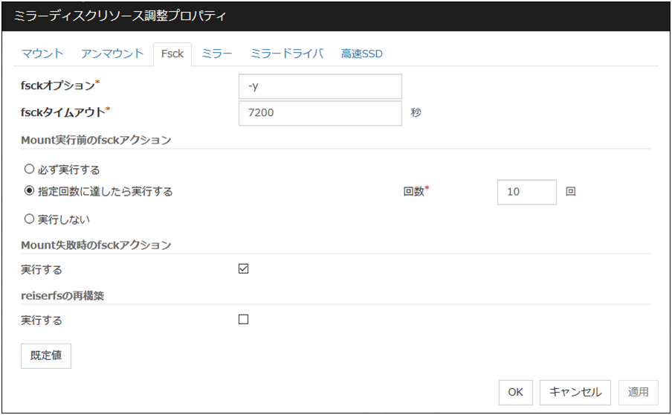Select the 実行しない radio button
This screenshot has height=415, width=672.
(x=29, y=219)
